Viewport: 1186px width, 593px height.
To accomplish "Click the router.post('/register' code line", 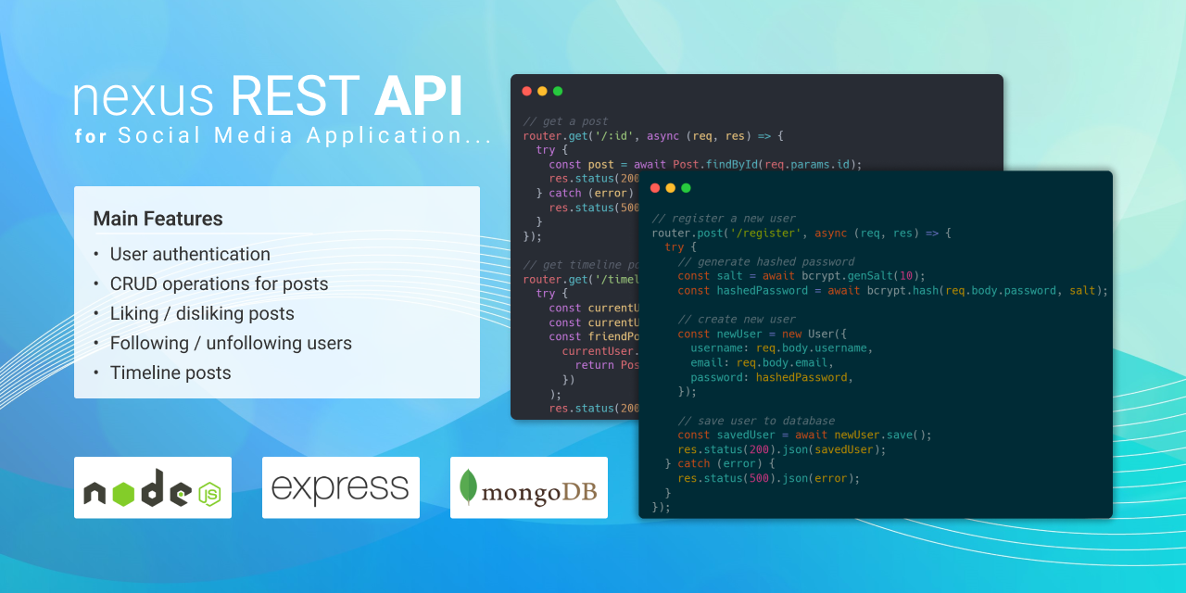I will (801, 233).
